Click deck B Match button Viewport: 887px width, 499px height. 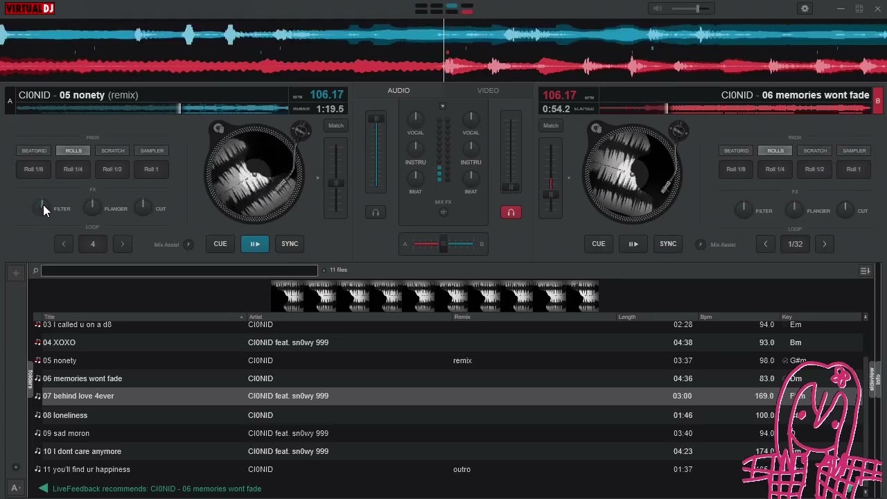point(551,125)
